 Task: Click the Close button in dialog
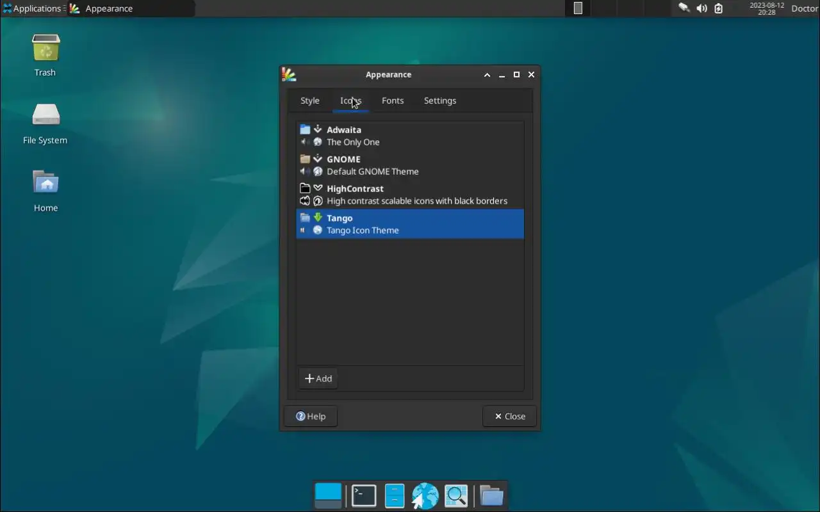pos(509,416)
